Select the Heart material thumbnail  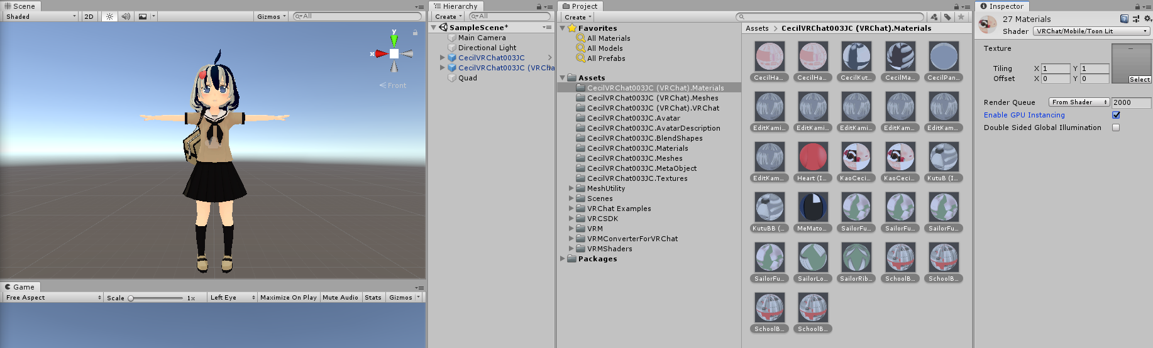coord(813,157)
